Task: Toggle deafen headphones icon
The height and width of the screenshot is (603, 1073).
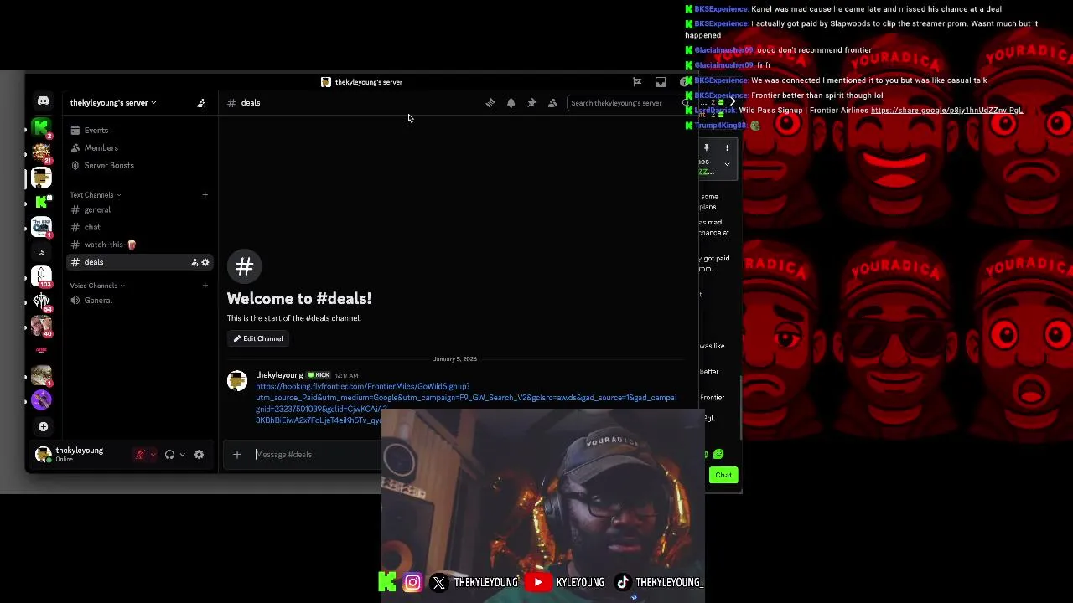Action: point(169,455)
